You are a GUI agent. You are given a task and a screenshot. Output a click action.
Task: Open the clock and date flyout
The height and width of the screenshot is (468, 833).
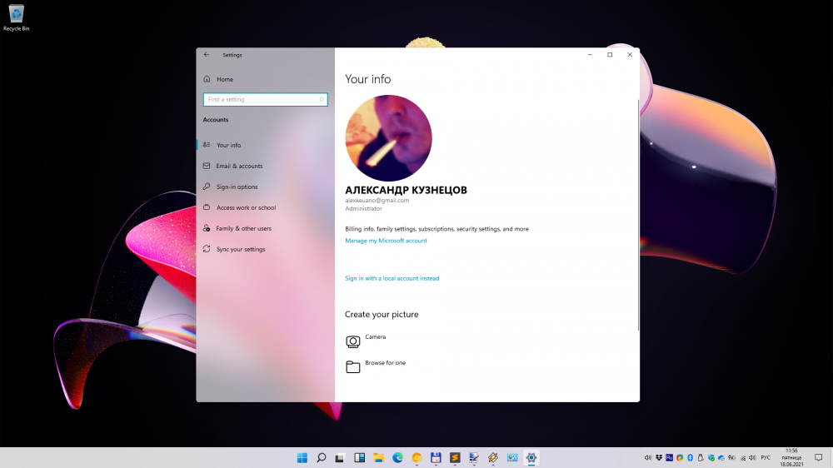791,457
